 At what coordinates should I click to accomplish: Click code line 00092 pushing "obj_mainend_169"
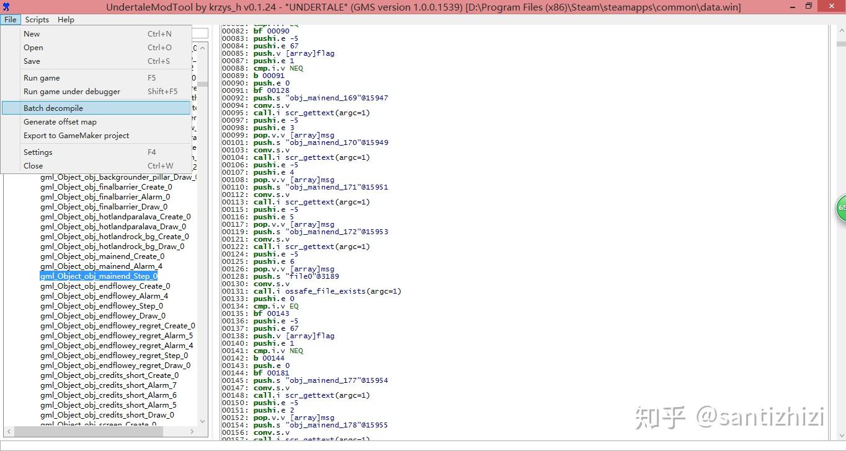coord(305,98)
